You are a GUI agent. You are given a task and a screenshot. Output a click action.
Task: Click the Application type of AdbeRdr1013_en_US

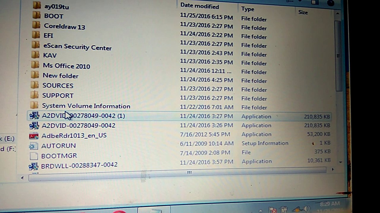click(256, 134)
